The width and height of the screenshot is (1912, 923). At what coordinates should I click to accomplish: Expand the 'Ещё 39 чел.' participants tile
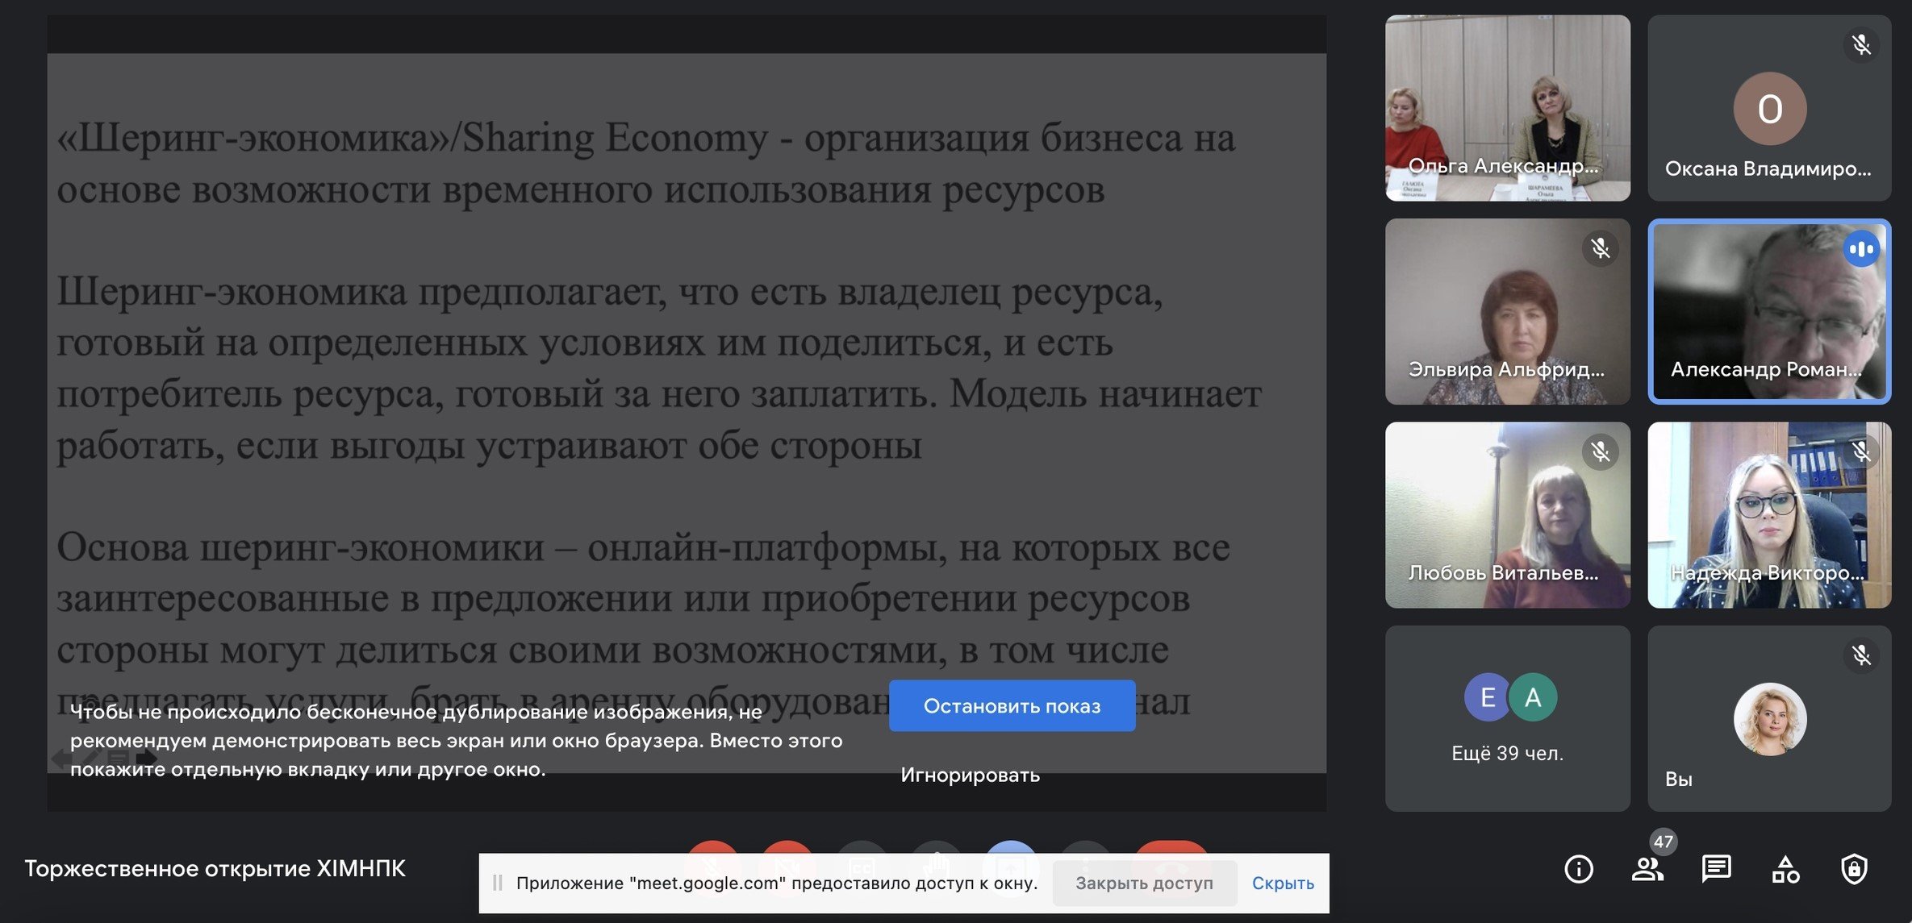click(x=1507, y=718)
